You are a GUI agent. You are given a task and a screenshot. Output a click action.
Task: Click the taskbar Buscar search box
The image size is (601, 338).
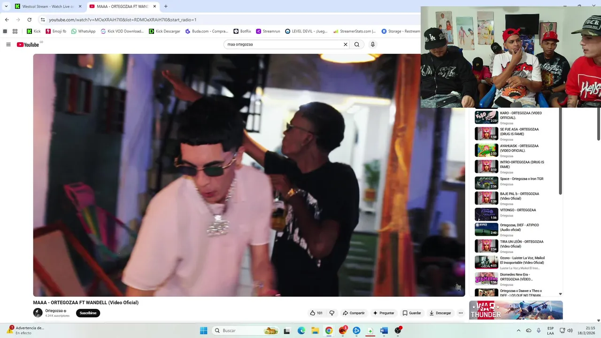[x=246, y=330]
